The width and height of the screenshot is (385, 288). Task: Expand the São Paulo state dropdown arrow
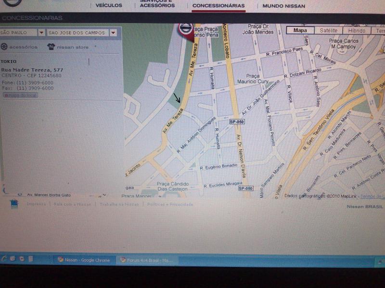(41, 32)
